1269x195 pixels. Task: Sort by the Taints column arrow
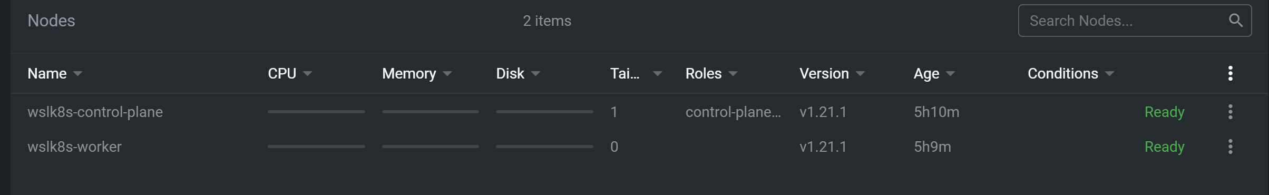657,74
